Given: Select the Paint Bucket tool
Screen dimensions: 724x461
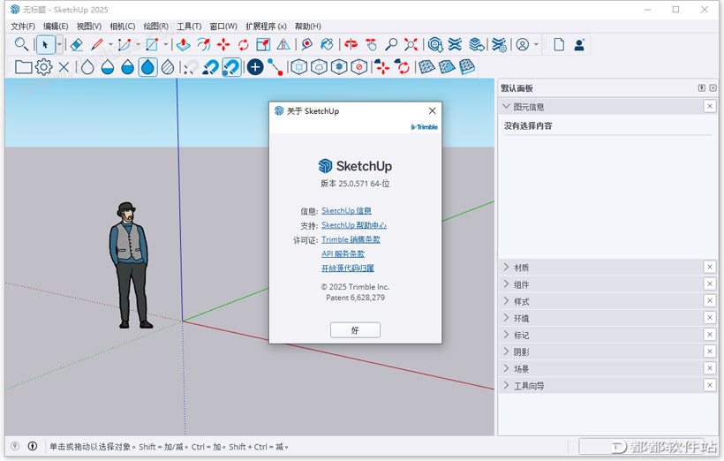Looking at the screenshot, I should tap(327, 44).
